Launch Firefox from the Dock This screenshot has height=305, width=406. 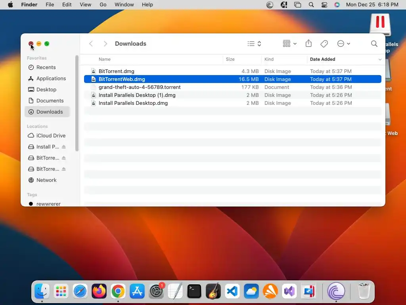coord(99,291)
